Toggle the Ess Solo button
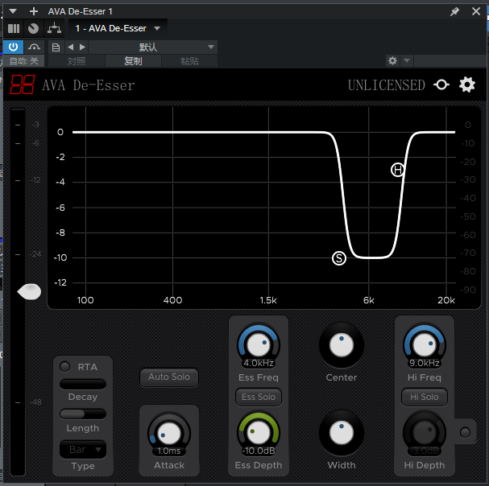 (x=259, y=397)
